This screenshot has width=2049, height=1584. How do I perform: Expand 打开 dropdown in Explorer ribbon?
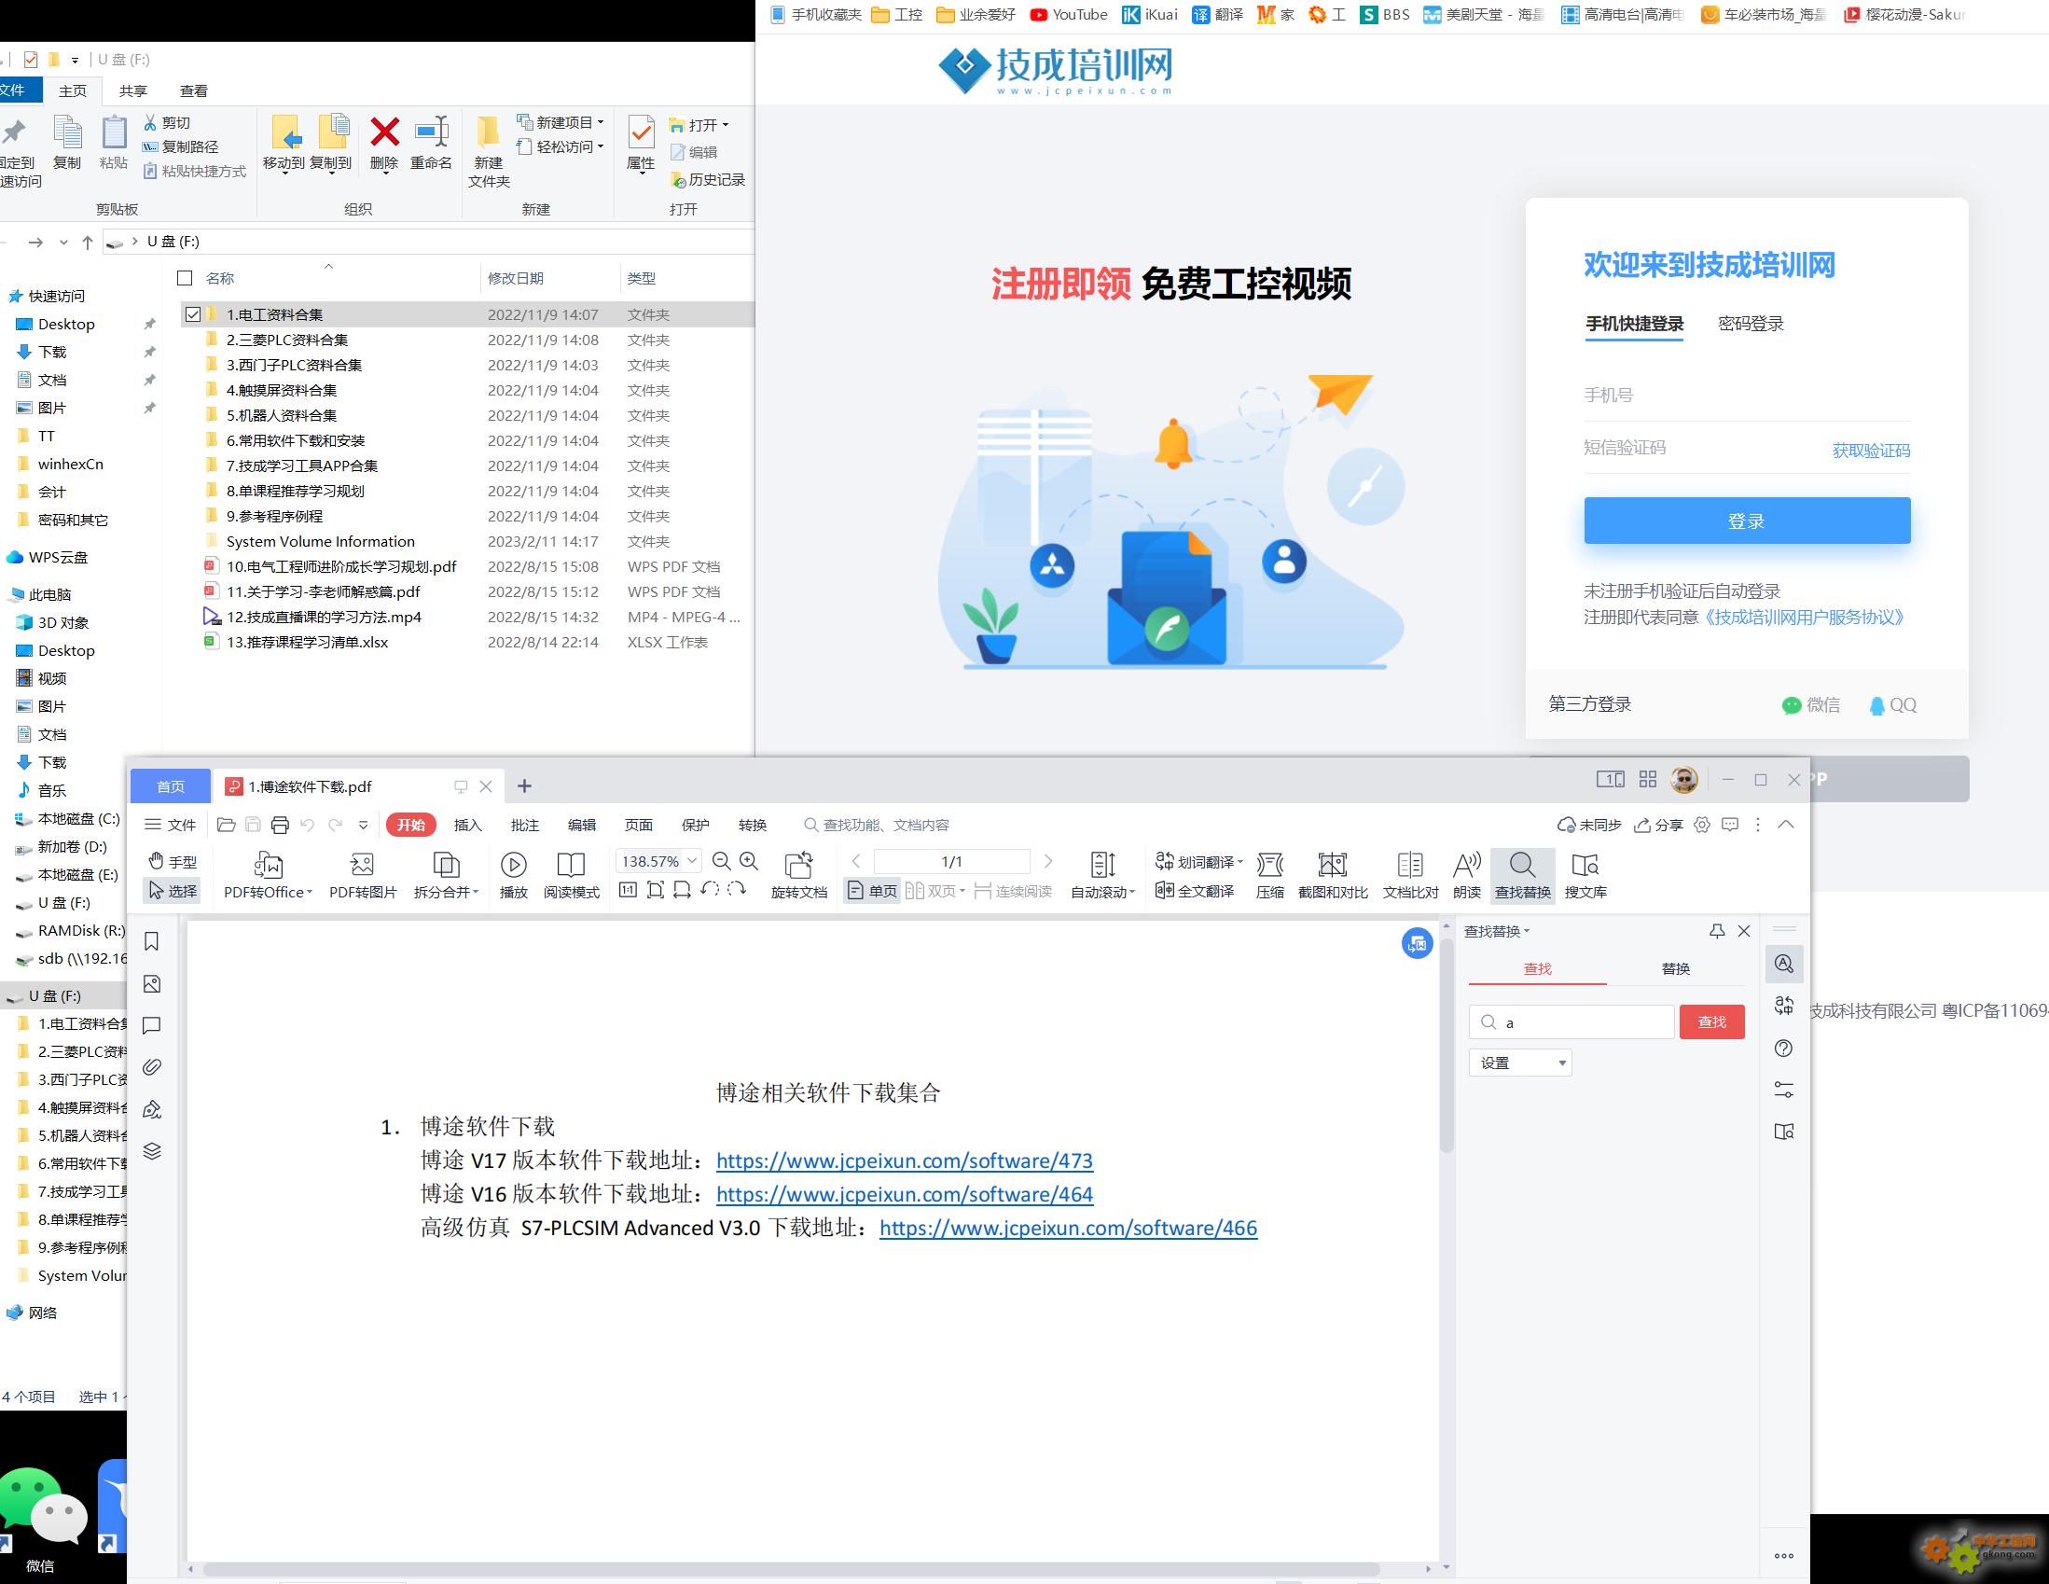pyautogui.click(x=726, y=125)
